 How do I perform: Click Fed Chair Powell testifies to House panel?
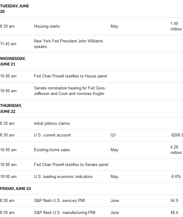click(x=71, y=76)
